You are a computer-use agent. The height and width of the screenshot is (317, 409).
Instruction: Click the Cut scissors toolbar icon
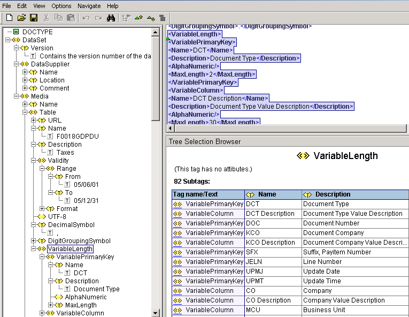coord(46,18)
